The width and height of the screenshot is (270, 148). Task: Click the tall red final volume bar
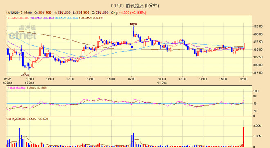244,137
